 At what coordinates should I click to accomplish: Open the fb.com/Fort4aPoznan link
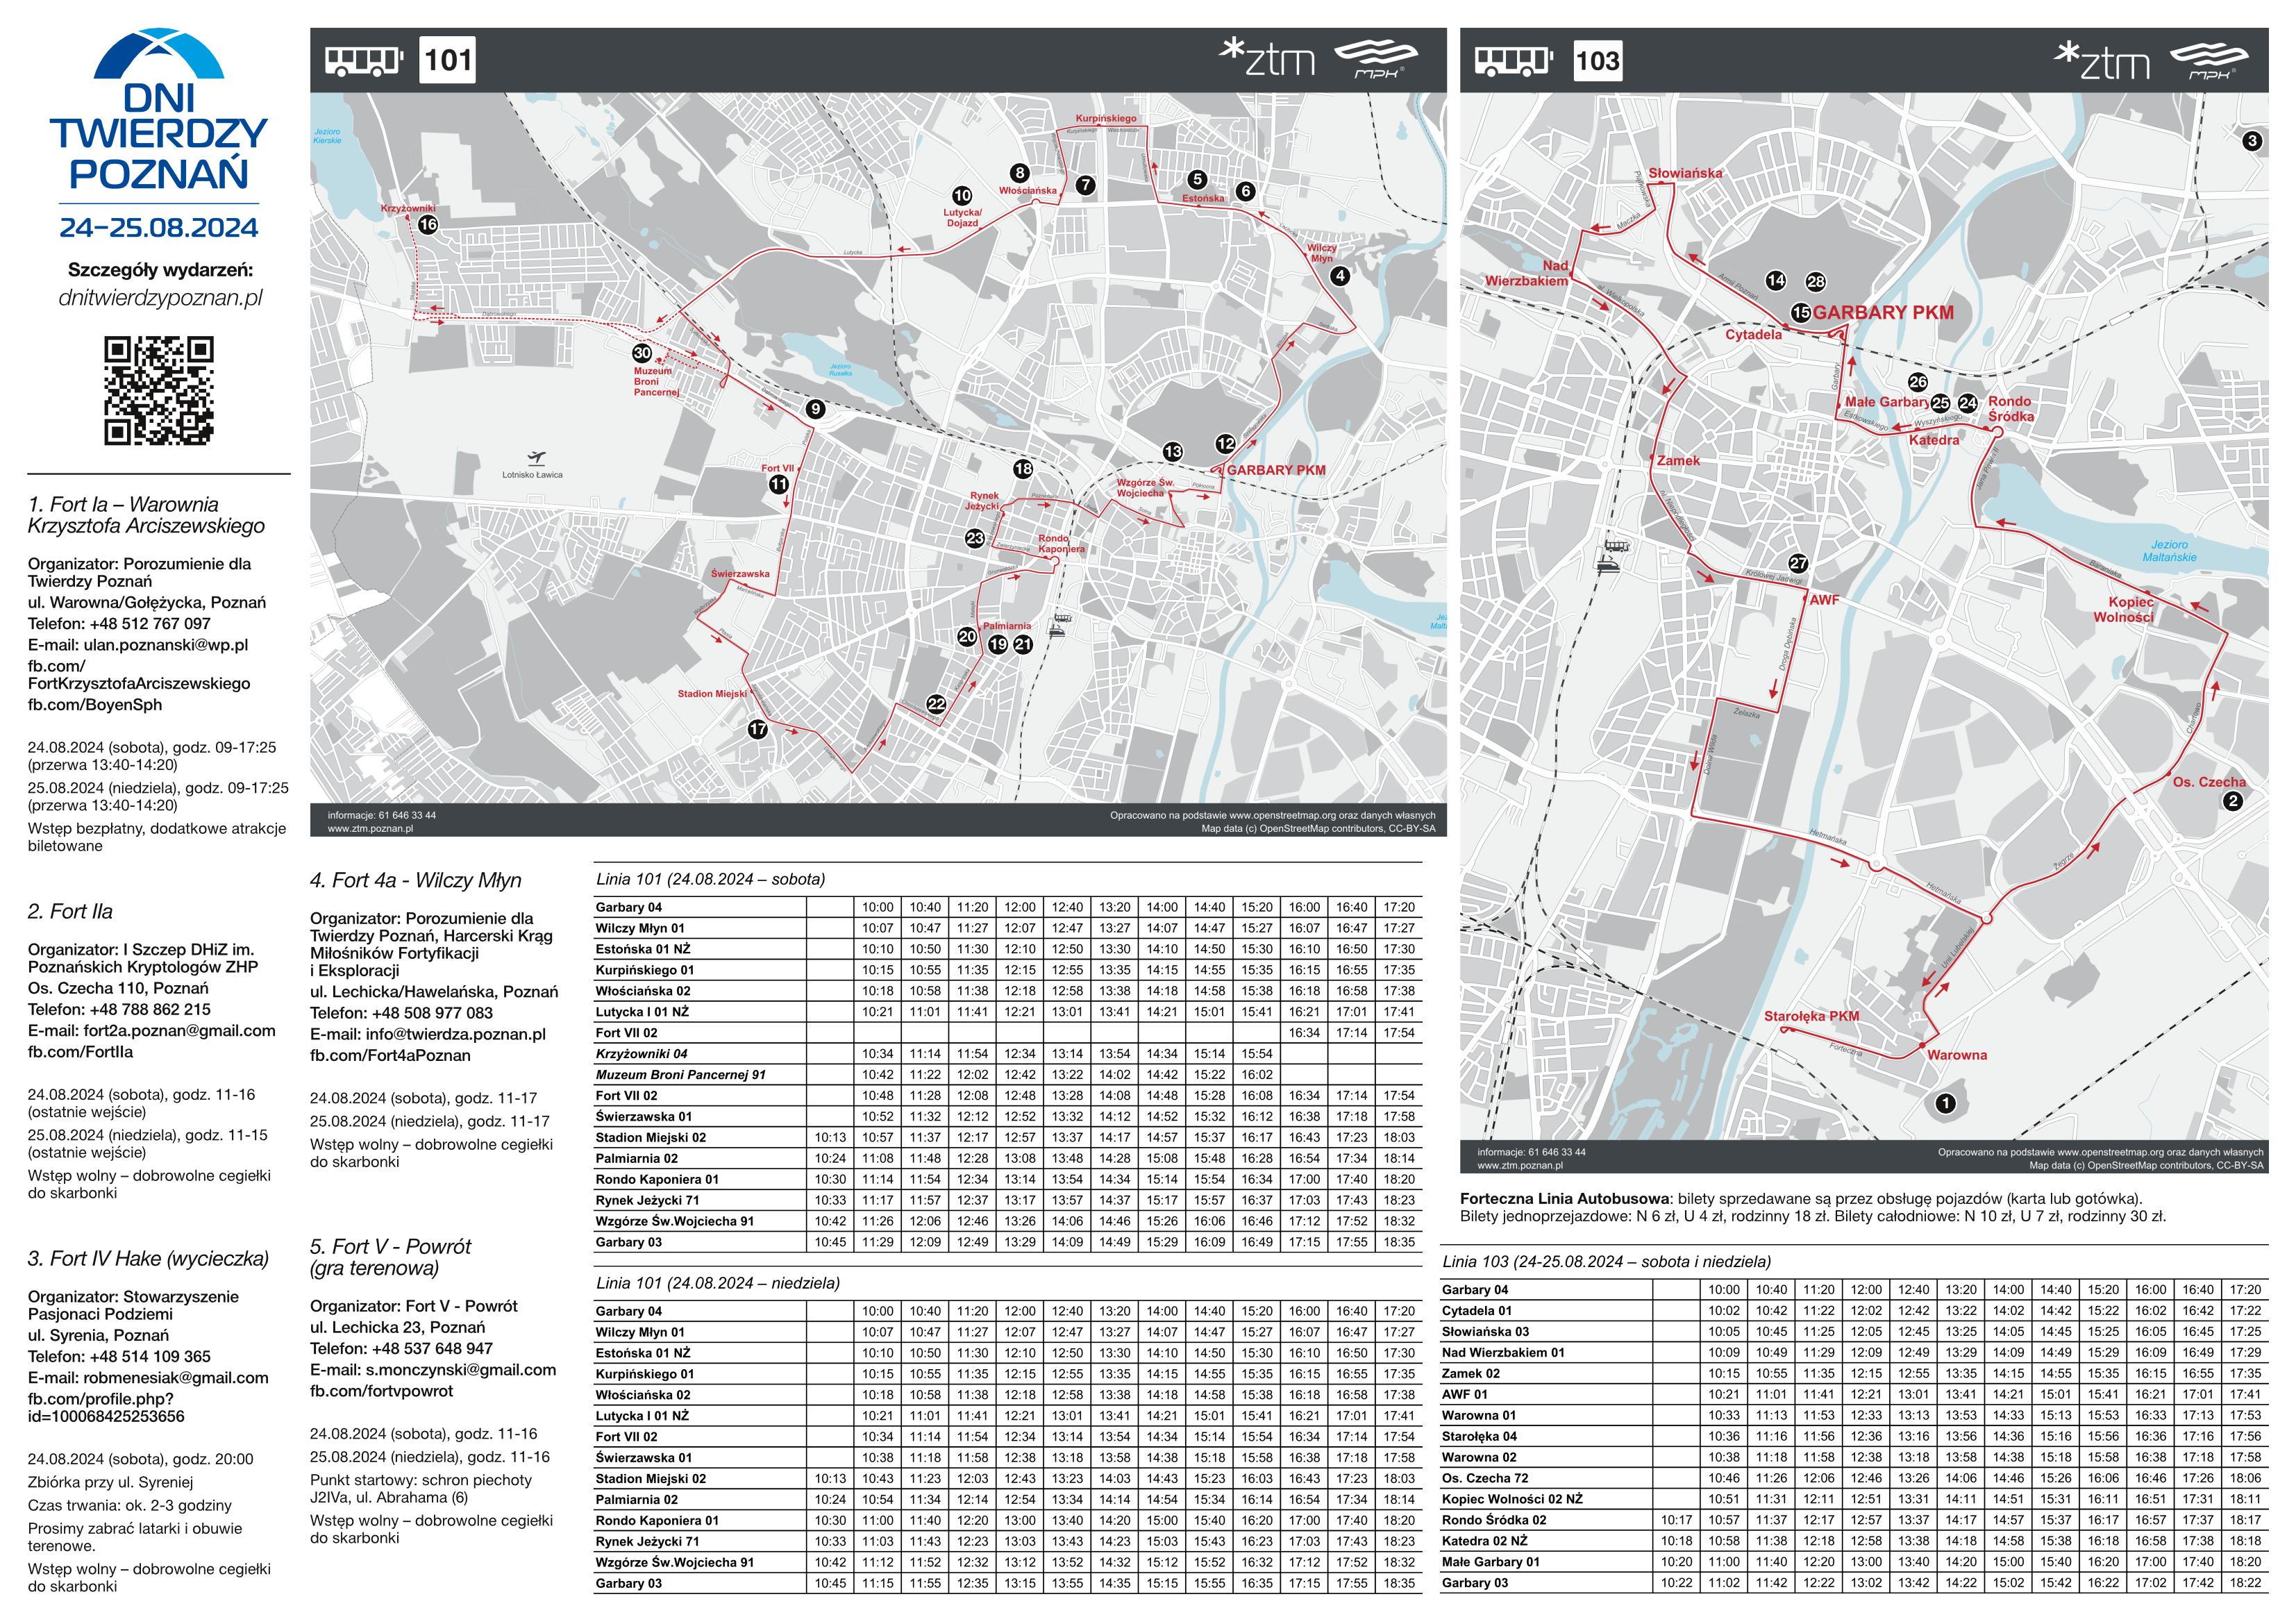(x=390, y=1055)
